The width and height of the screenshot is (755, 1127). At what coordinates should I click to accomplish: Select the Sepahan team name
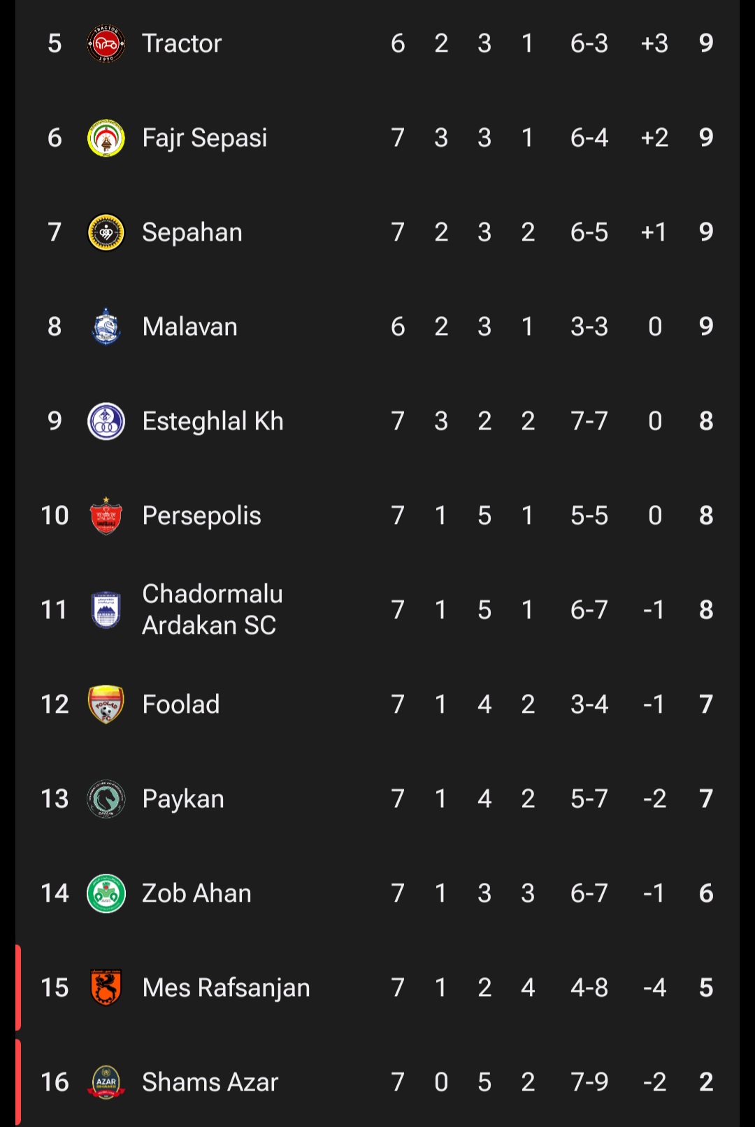[x=192, y=232]
